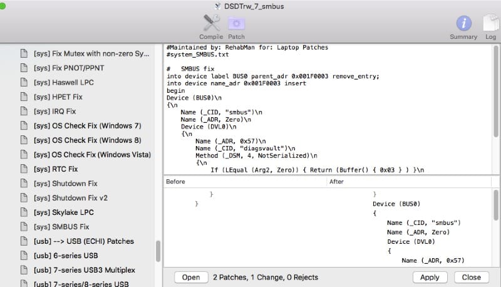Click the Patch toolbar icon

[x=237, y=24]
